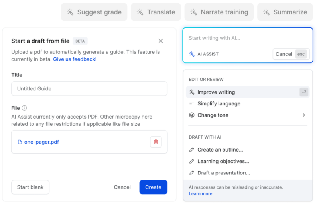This screenshot has width=319, height=203.
Task: Click the Narrate training button
Action: [219, 12]
